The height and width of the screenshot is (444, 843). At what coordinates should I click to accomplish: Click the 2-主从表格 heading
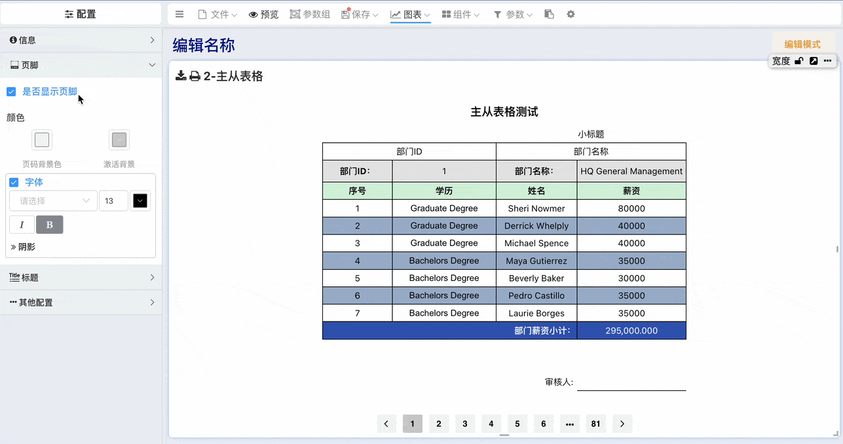[233, 76]
